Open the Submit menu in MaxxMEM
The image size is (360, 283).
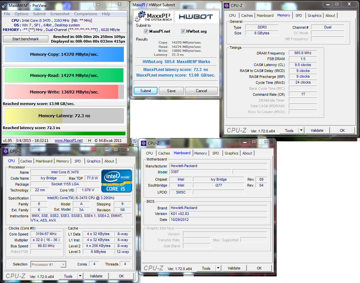[39, 14]
